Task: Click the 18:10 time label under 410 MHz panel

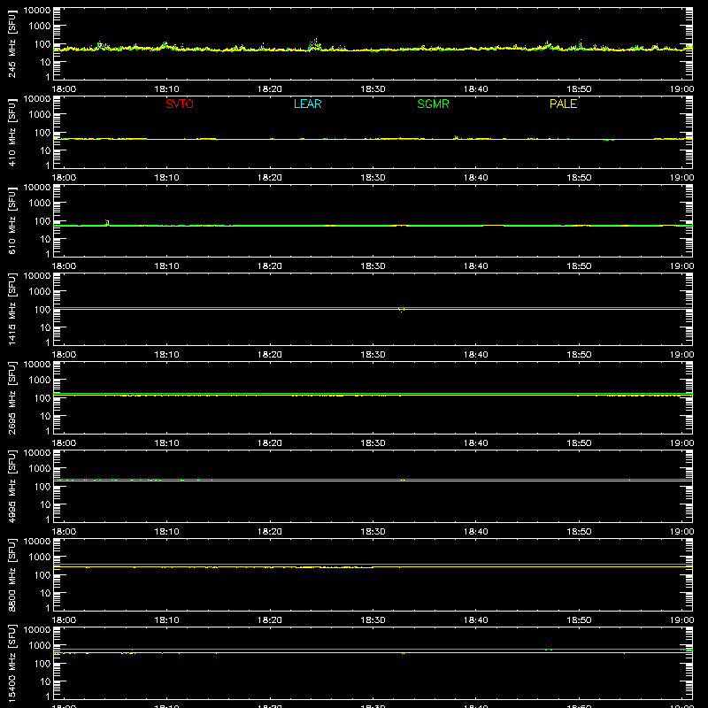Action: 167,178
